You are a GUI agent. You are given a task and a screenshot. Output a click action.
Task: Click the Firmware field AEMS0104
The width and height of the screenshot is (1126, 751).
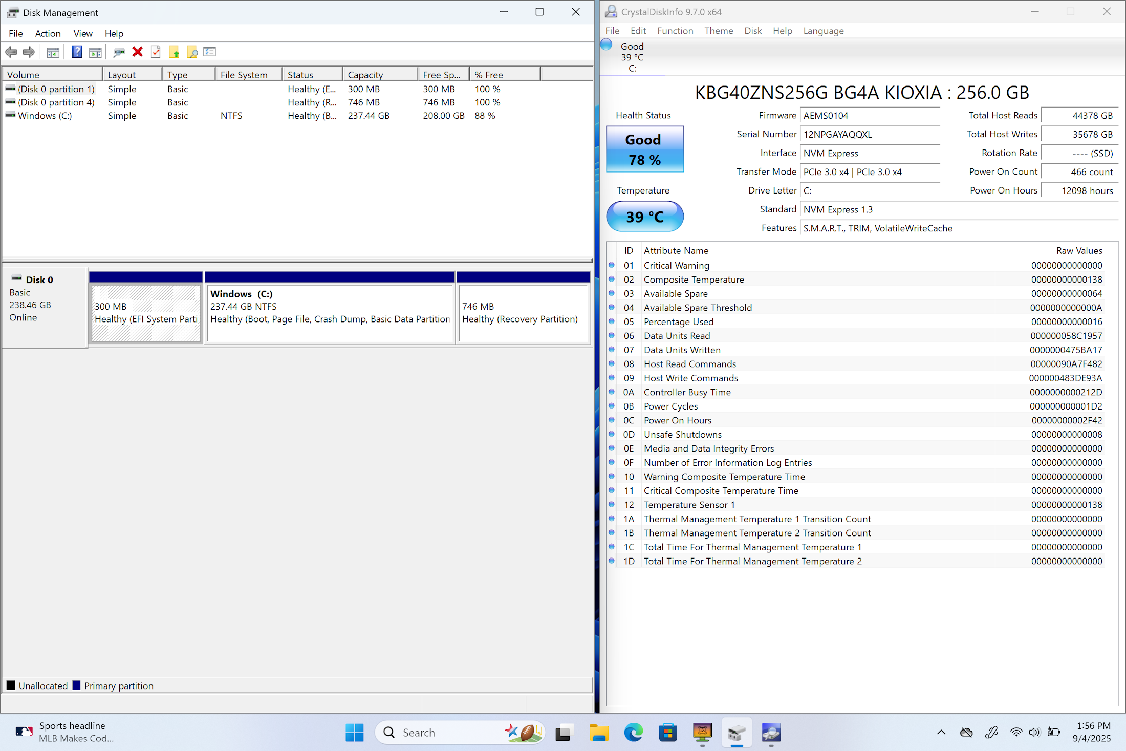[x=870, y=116]
